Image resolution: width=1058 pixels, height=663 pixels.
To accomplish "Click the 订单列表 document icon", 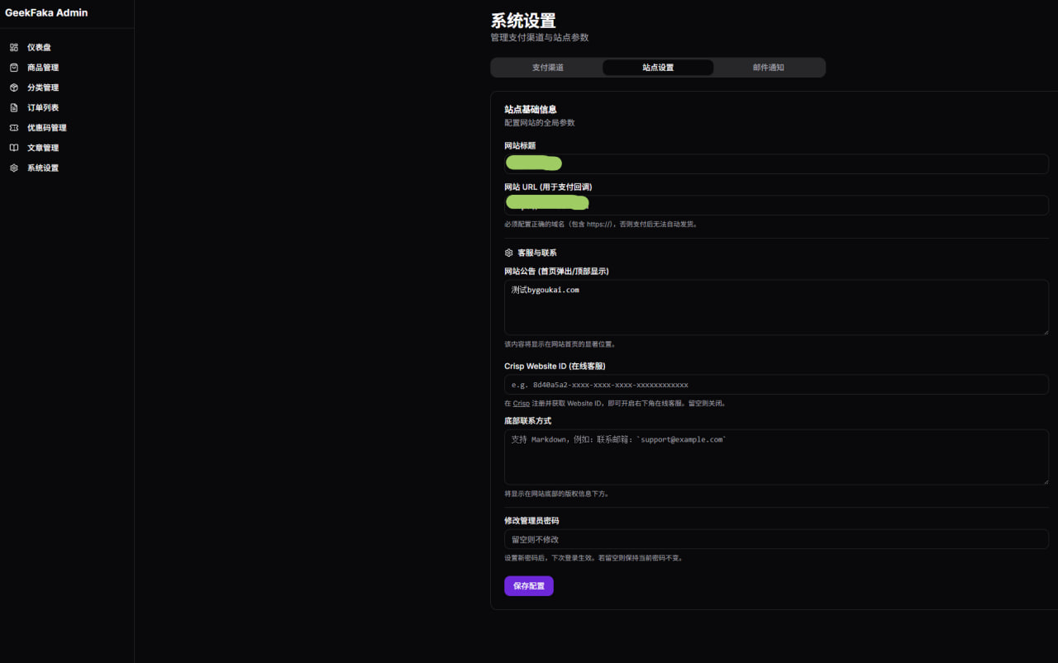I will [x=14, y=107].
